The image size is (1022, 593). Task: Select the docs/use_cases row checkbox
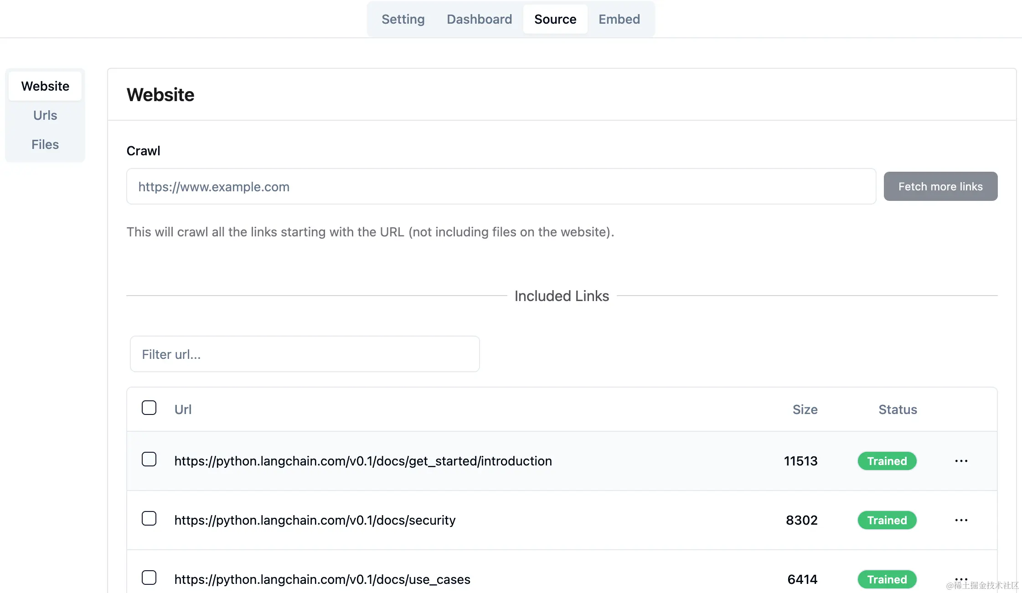click(x=149, y=578)
